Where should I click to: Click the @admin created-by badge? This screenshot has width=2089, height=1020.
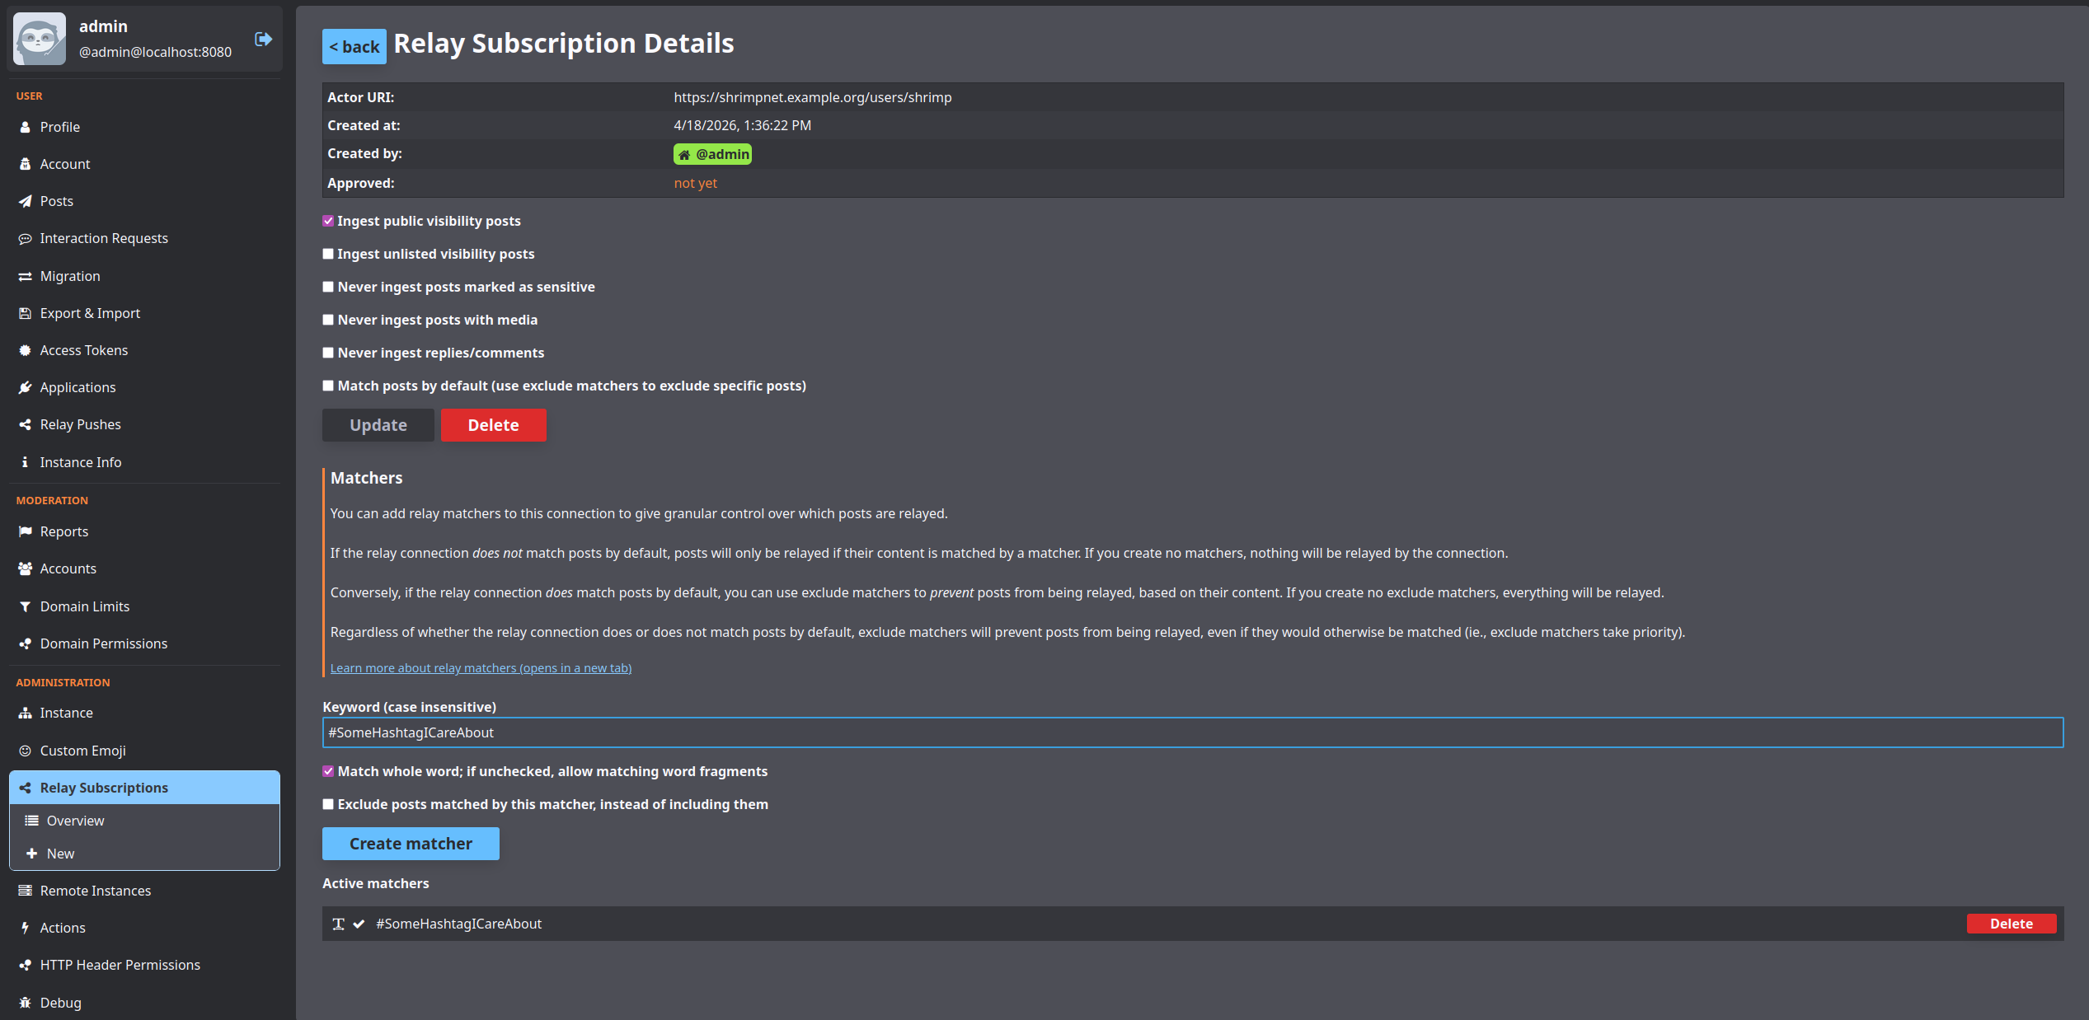(712, 154)
